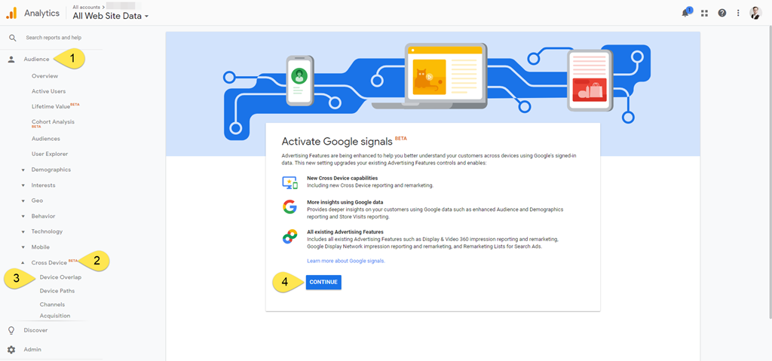772x361 pixels.
Task: Expand the Mobile section arrow
Action: click(x=23, y=247)
